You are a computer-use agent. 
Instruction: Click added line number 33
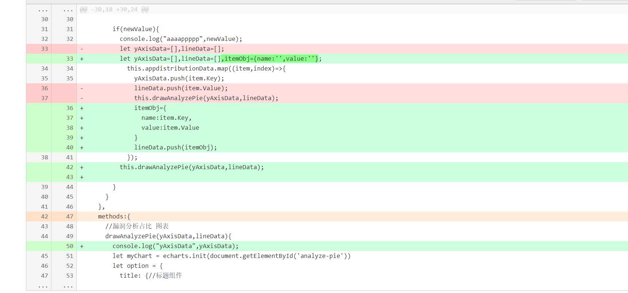70,58
